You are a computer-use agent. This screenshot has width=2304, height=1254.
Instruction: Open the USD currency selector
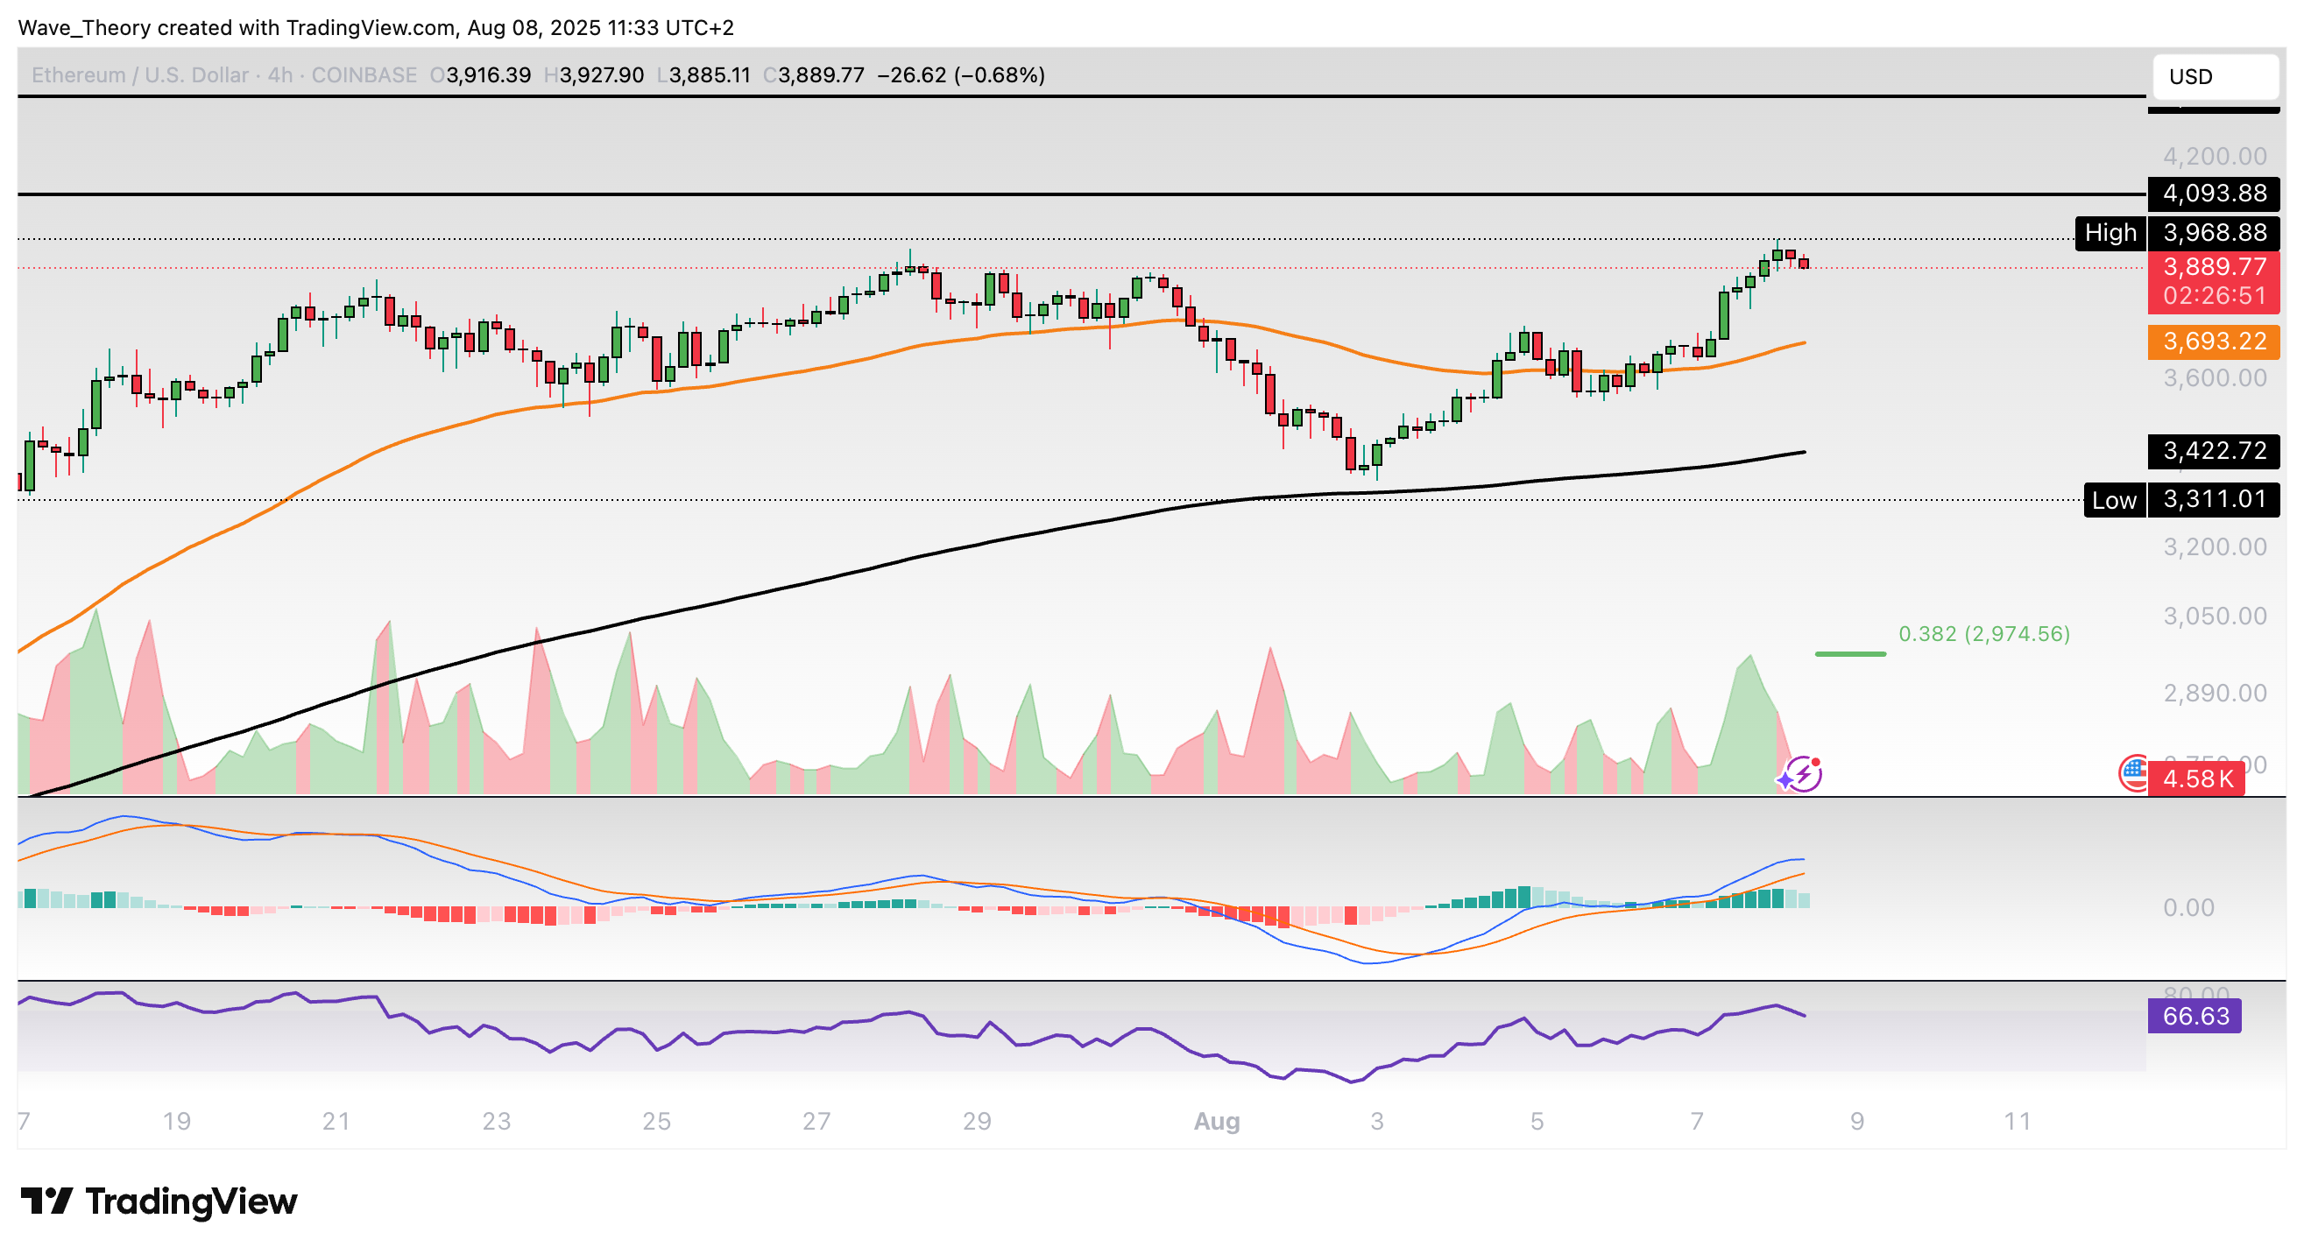click(2214, 76)
